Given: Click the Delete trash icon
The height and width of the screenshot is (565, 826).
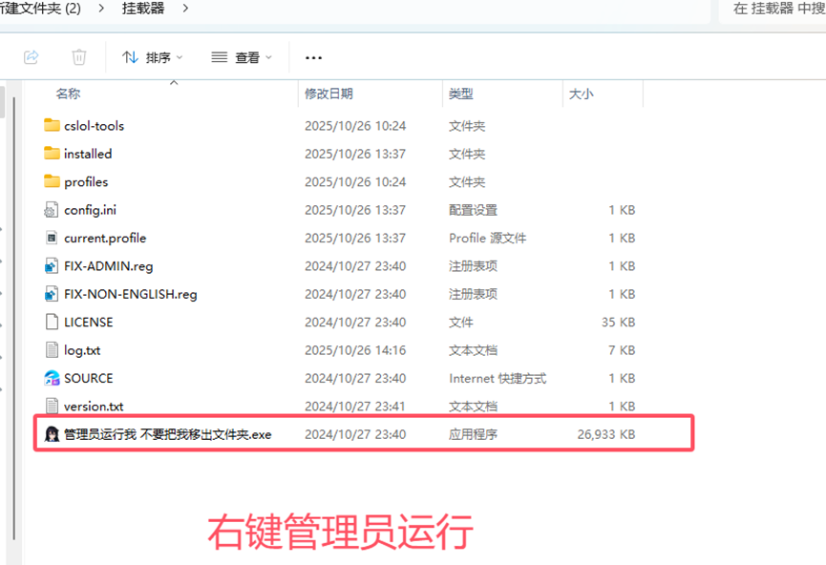Looking at the screenshot, I should (x=79, y=56).
